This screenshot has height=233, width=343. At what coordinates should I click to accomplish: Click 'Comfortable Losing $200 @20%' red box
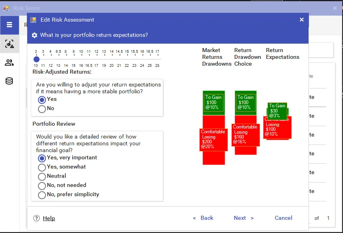pyautogui.click(x=213, y=140)
